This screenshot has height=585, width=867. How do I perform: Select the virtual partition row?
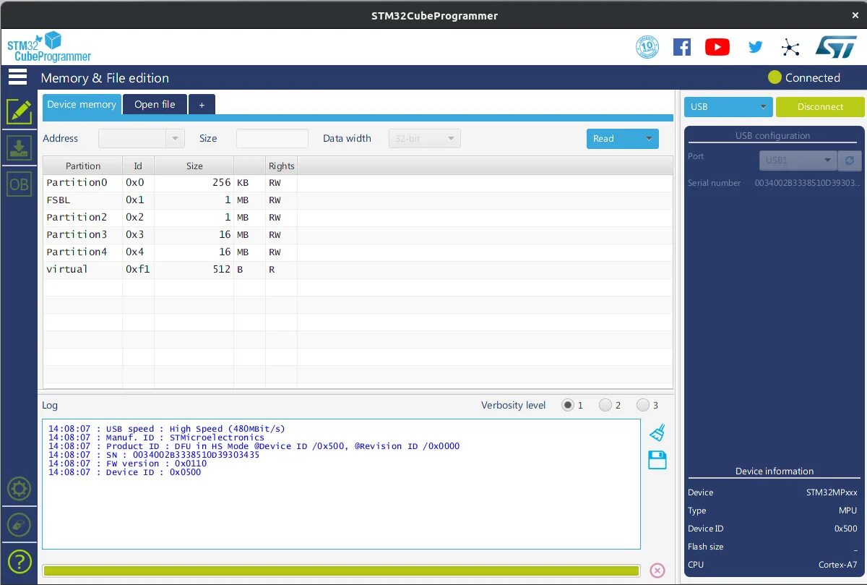pyautogui.click(x=358, y=270)
